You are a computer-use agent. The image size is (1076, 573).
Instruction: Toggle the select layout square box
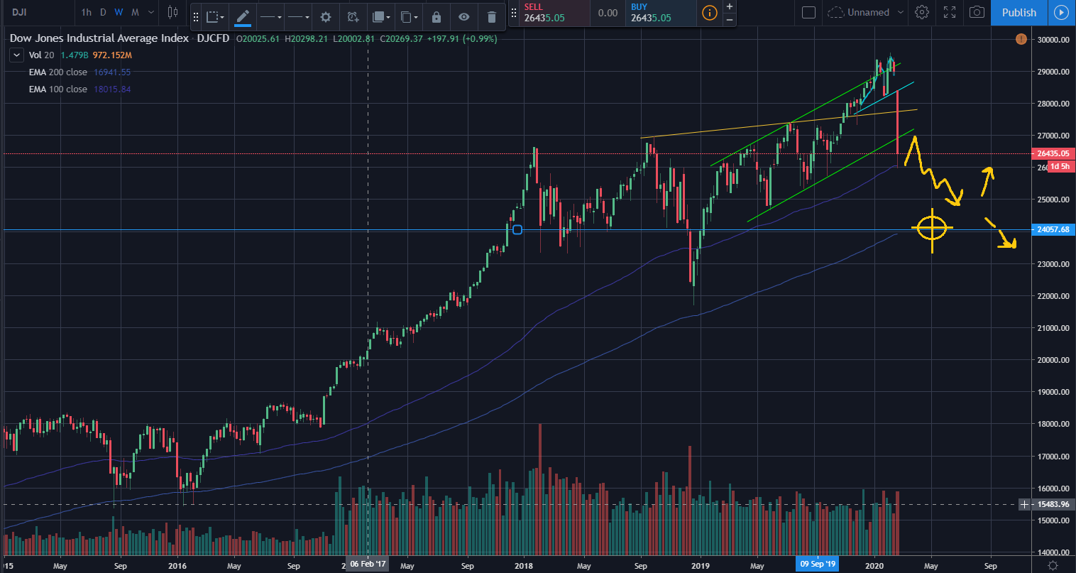coord(808,12)
